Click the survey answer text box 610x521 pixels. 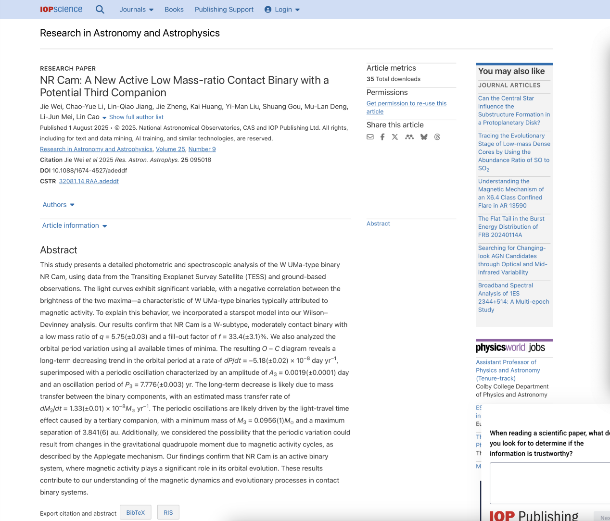549,483
